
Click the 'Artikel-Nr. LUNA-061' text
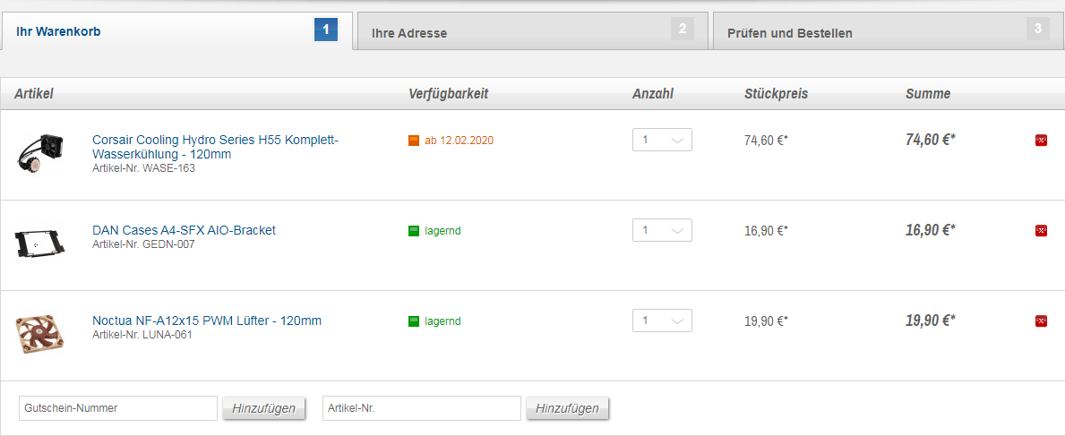point(142,335)
